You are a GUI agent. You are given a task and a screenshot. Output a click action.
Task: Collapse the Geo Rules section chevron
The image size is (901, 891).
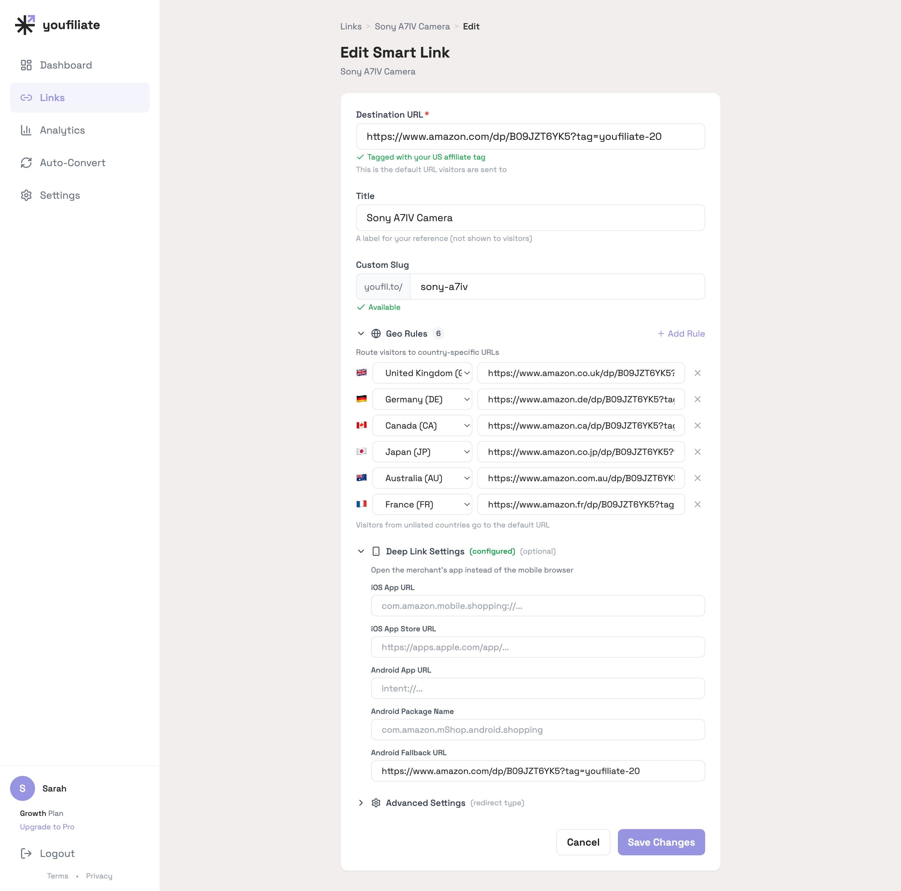coord(361,333)
